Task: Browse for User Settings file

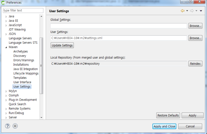Action: click(x=195, y=38)
